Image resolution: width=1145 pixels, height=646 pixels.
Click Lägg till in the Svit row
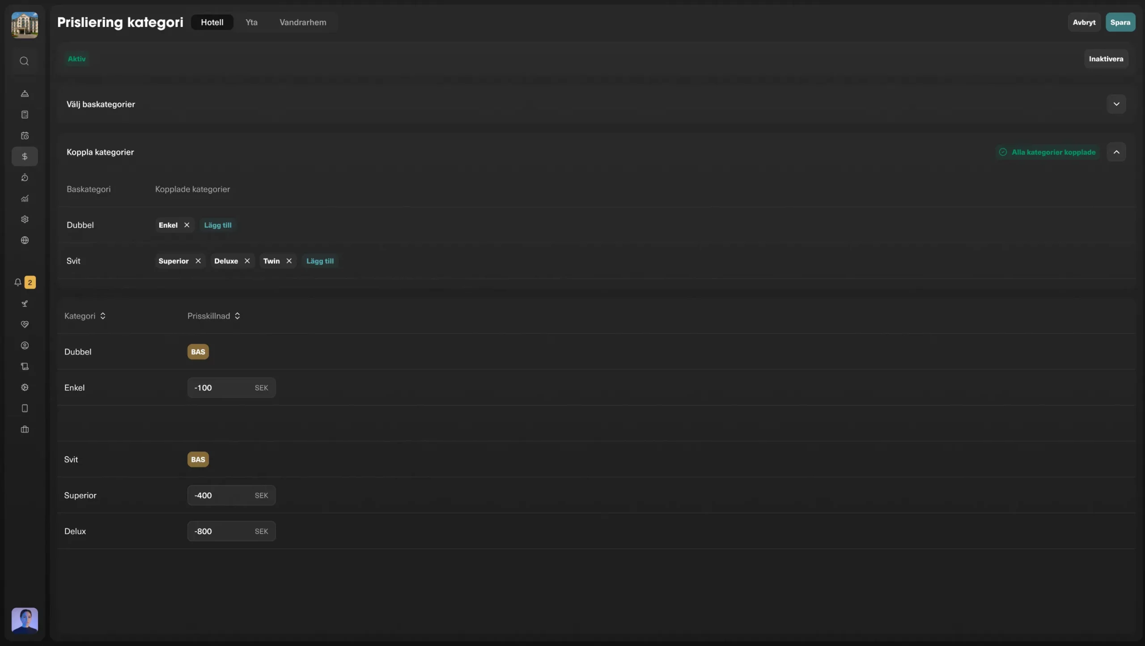tap(320, 261)
